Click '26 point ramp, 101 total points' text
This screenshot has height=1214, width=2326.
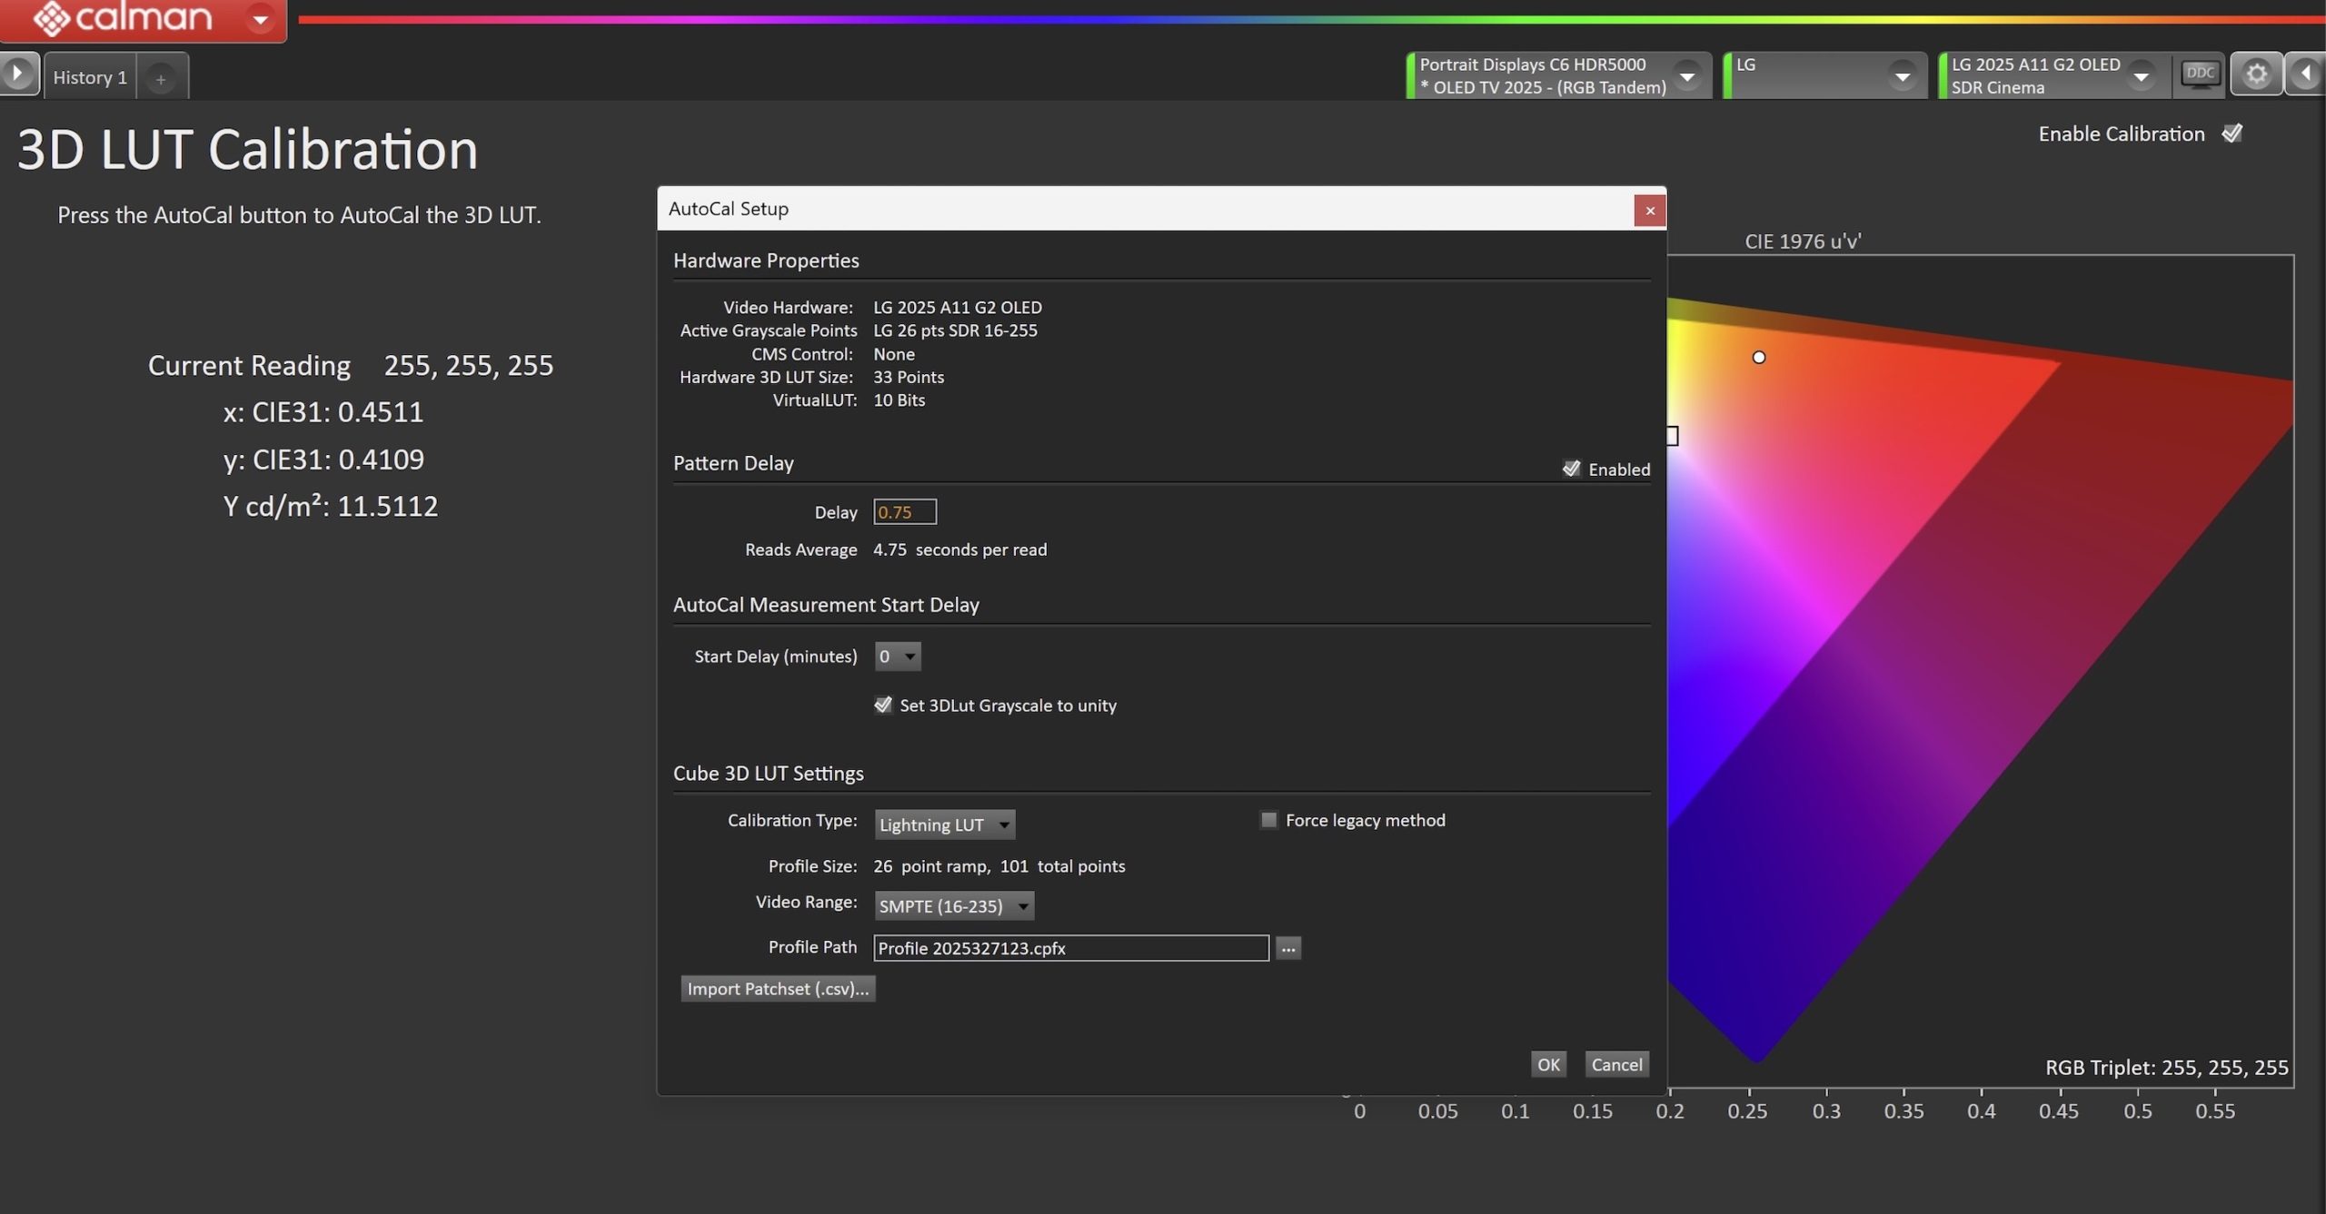point(999,866)
